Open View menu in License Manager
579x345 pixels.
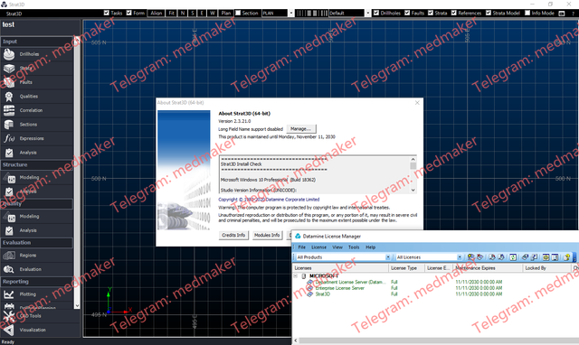337,247
